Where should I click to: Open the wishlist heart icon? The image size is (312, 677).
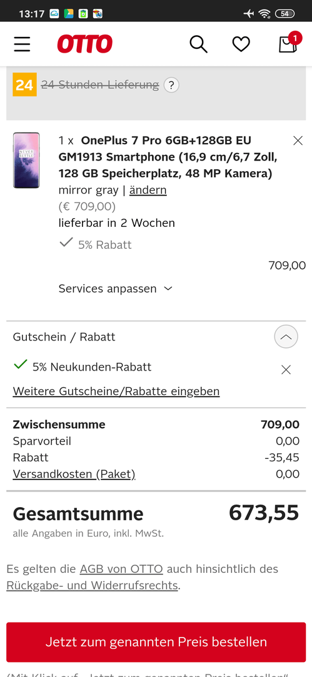[x=241, y=44]
